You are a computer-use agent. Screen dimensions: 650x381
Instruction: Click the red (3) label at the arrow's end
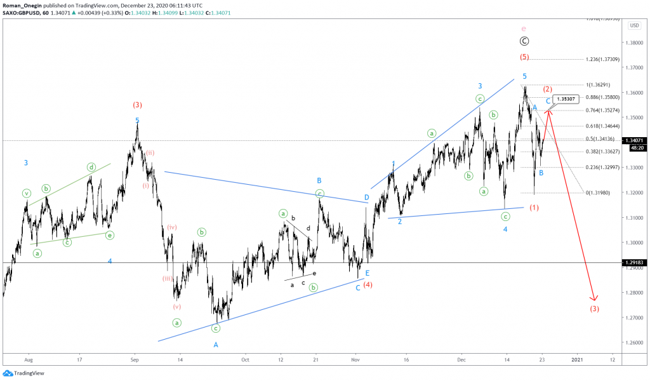click(594, 309)
